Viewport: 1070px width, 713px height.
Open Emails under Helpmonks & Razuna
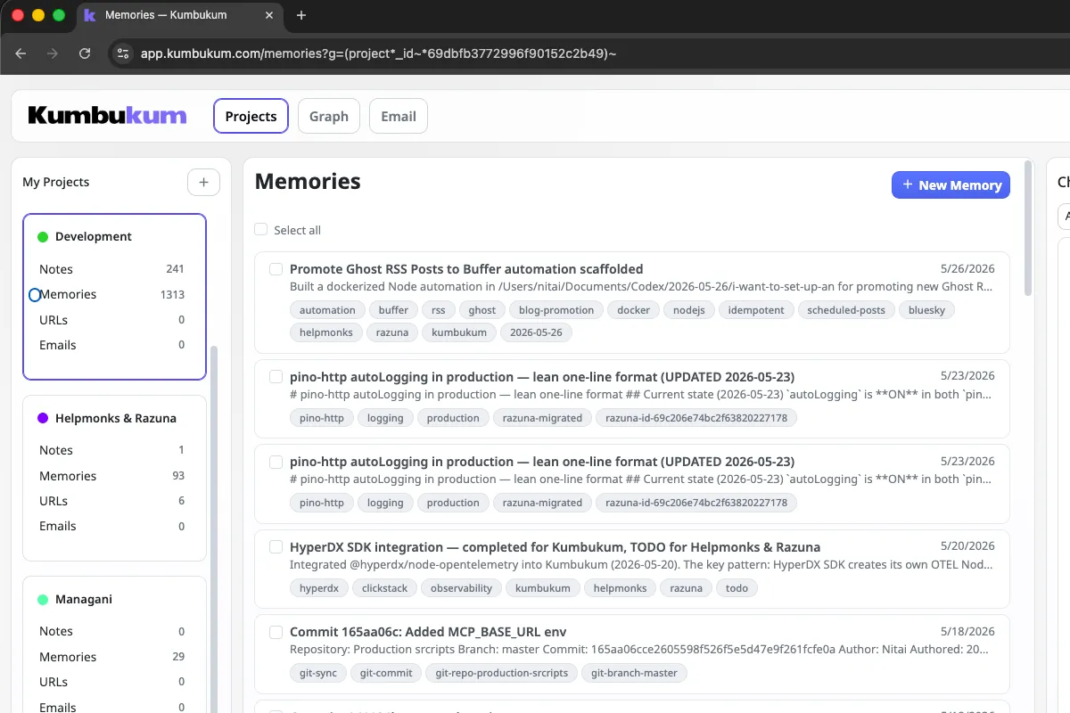112,526
